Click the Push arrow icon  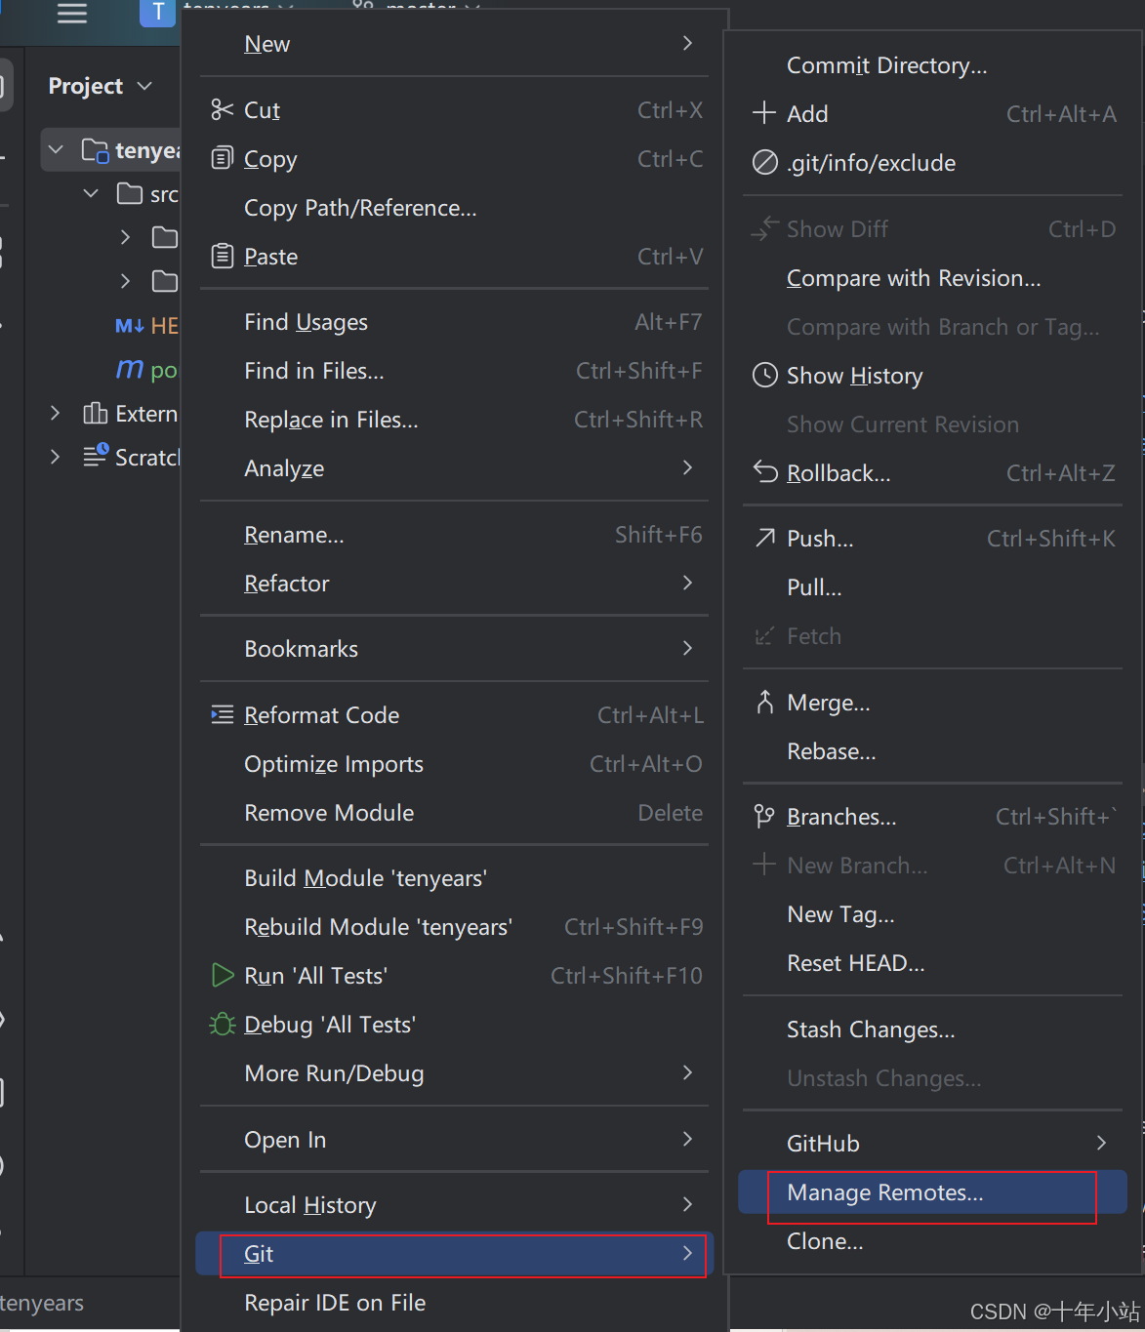765,538
